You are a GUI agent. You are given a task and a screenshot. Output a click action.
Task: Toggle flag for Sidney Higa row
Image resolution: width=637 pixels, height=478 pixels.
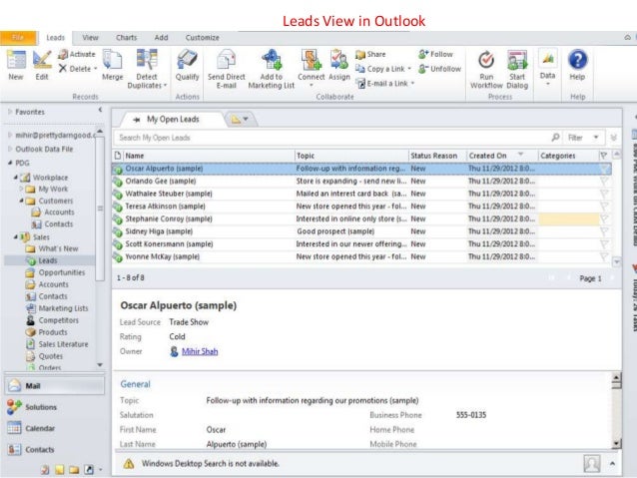point(604,232)
